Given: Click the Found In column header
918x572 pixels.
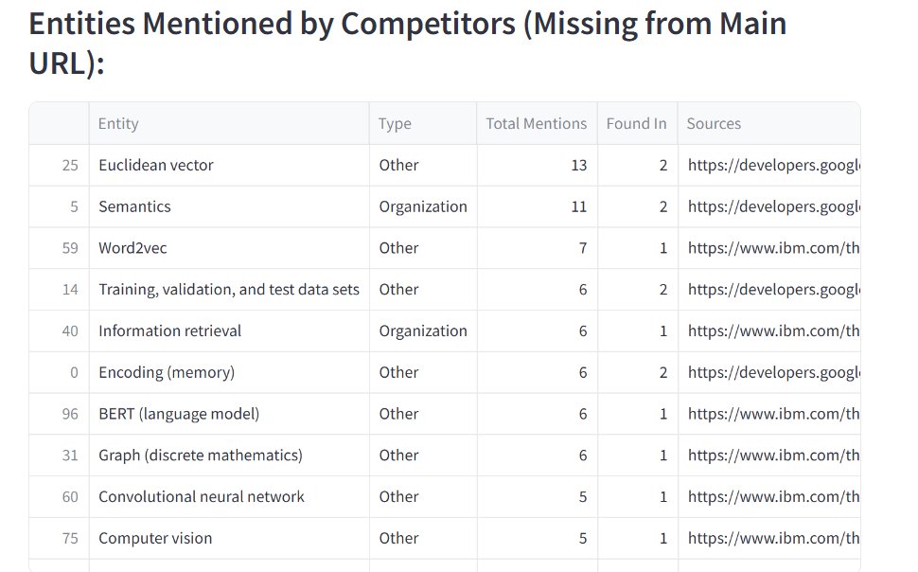Looking at the screenshot, I should click(x=637, y=124).
